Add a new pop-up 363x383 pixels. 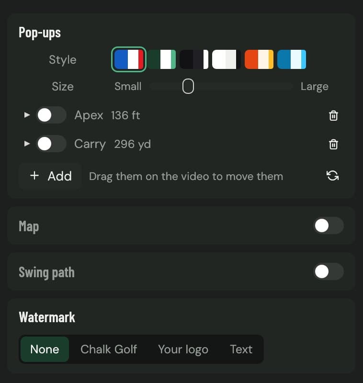coord(50,176)
